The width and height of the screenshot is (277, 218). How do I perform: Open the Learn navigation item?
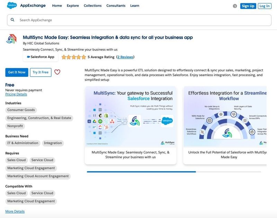point(135,6)
